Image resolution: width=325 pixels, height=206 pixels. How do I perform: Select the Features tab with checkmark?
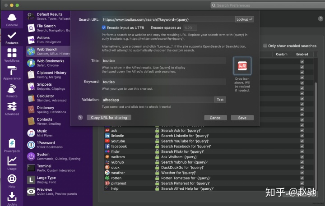(12, 38)
